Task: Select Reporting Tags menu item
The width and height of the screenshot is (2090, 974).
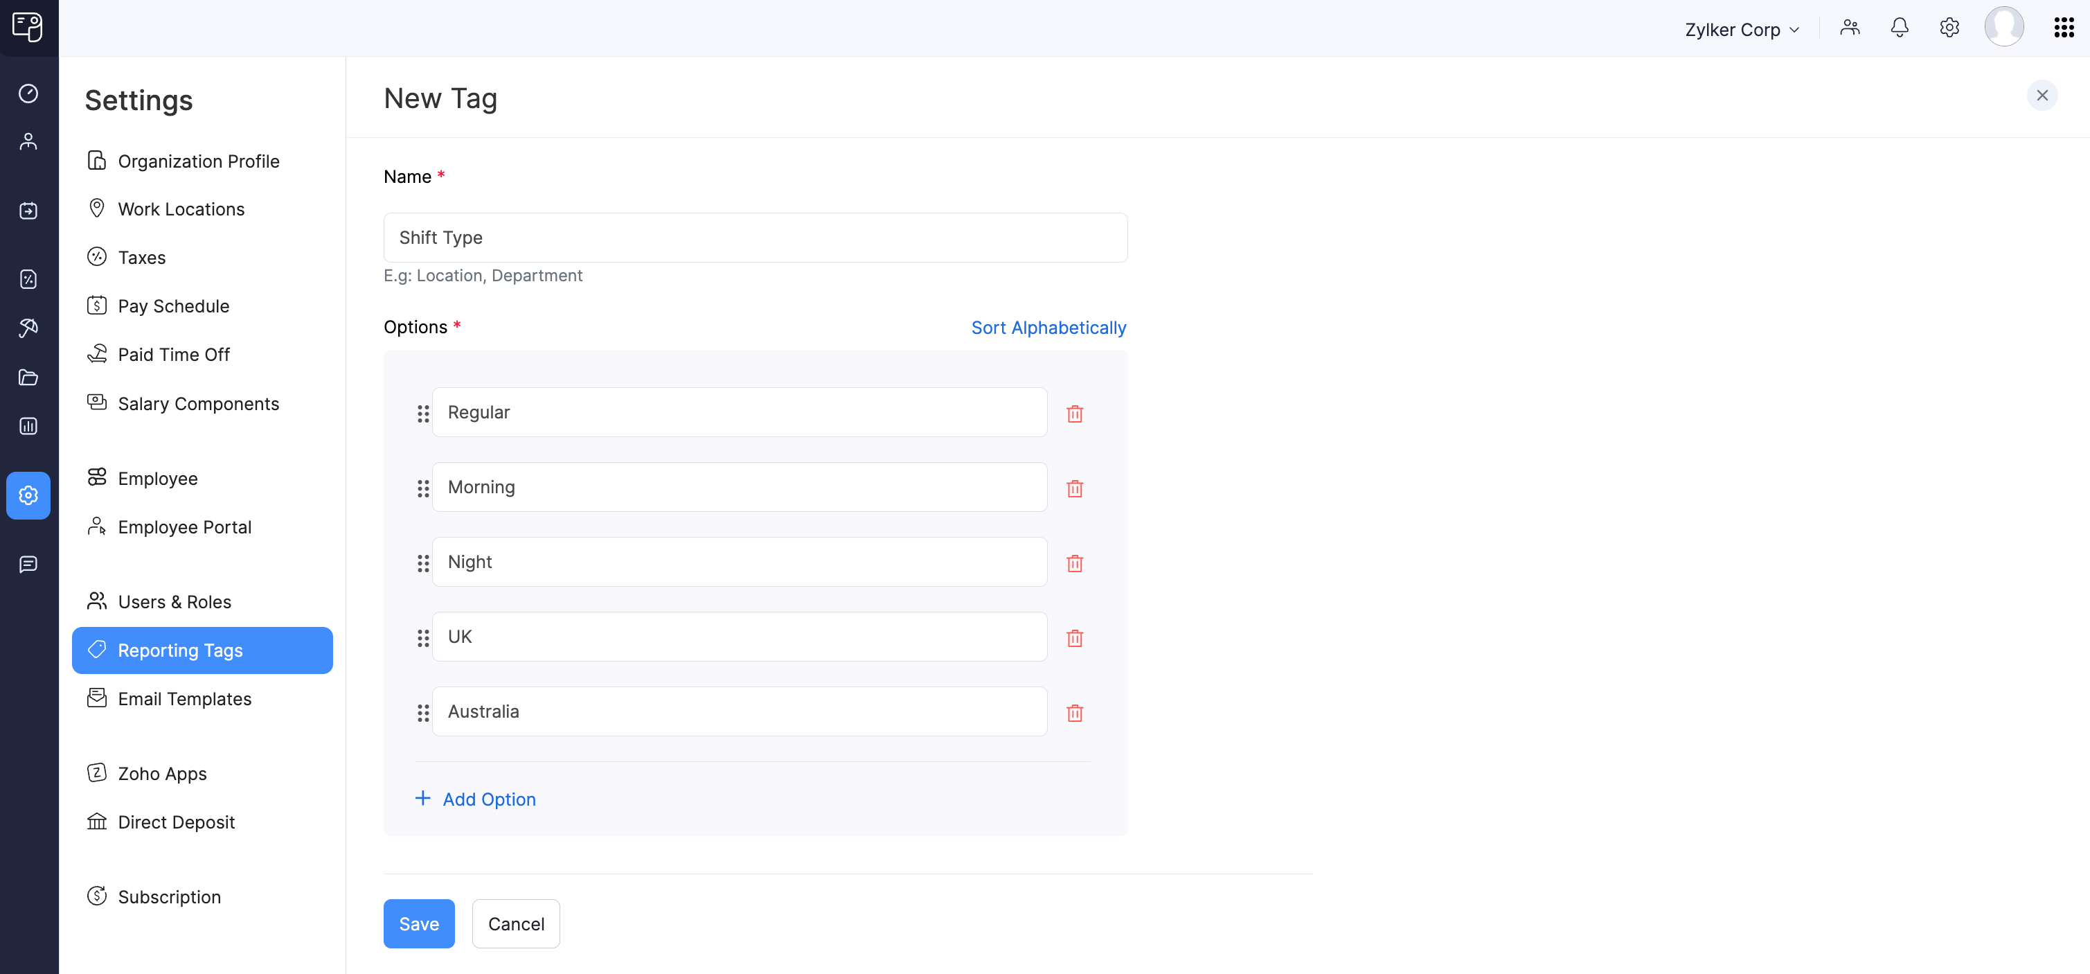Action: coord(203,650)
